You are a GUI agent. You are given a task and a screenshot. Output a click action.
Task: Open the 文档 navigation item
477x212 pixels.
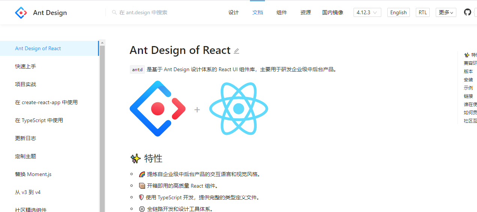257,12
